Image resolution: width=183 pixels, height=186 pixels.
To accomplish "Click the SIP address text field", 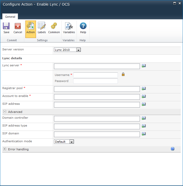I will [97, 105].
